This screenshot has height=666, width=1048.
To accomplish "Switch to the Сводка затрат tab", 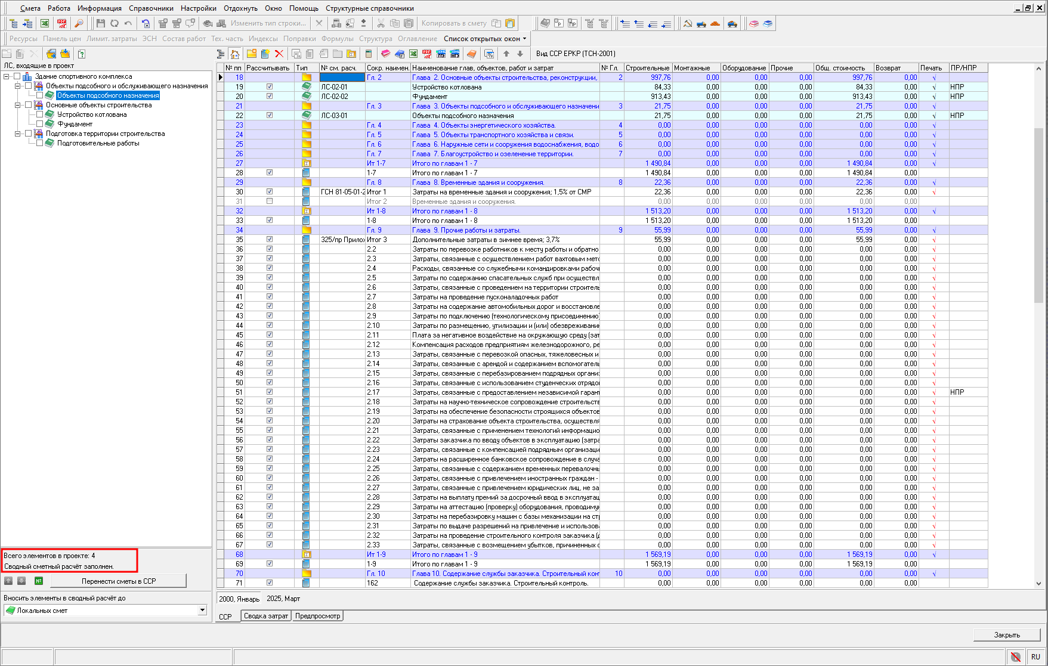I will click(x=265, y=616).
